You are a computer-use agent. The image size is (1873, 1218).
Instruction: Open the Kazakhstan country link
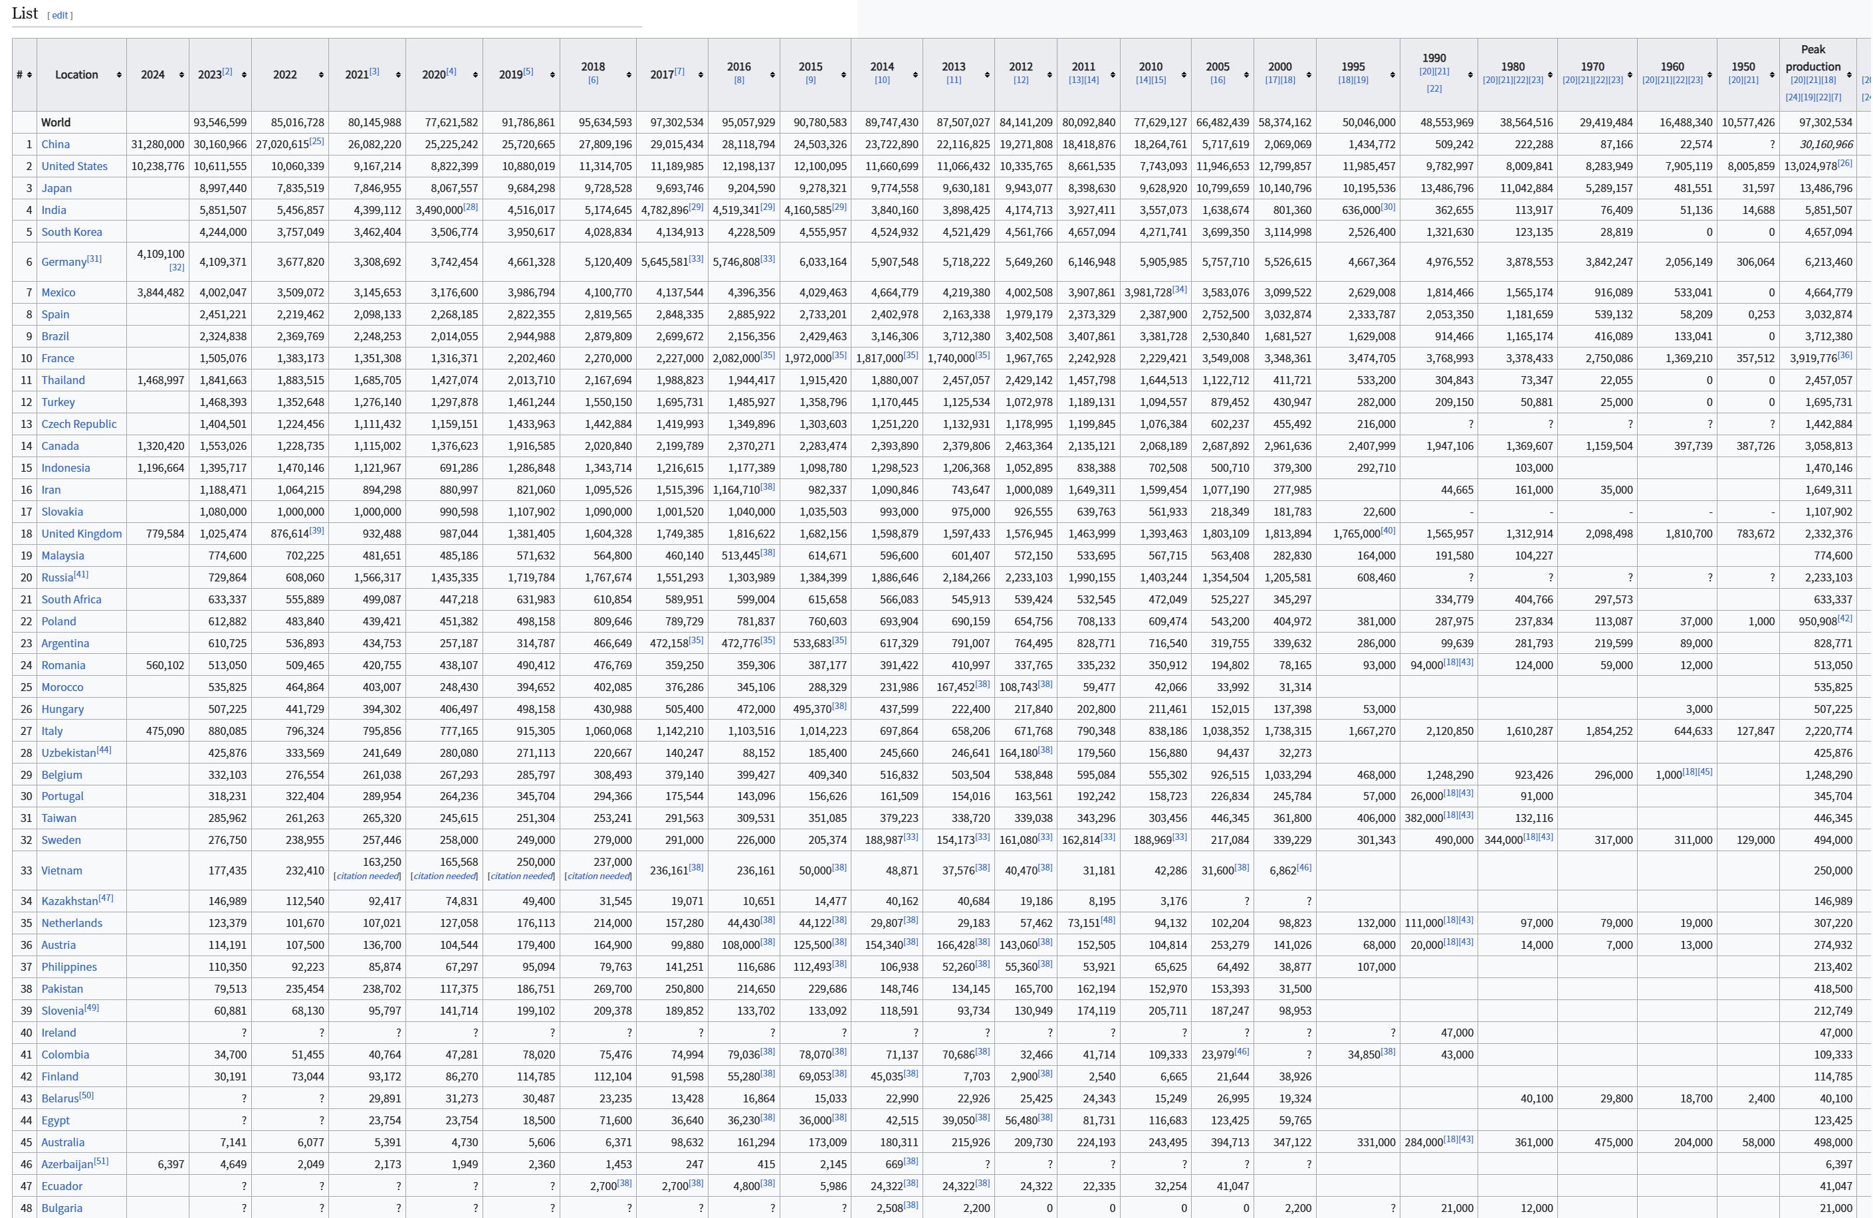70,901
